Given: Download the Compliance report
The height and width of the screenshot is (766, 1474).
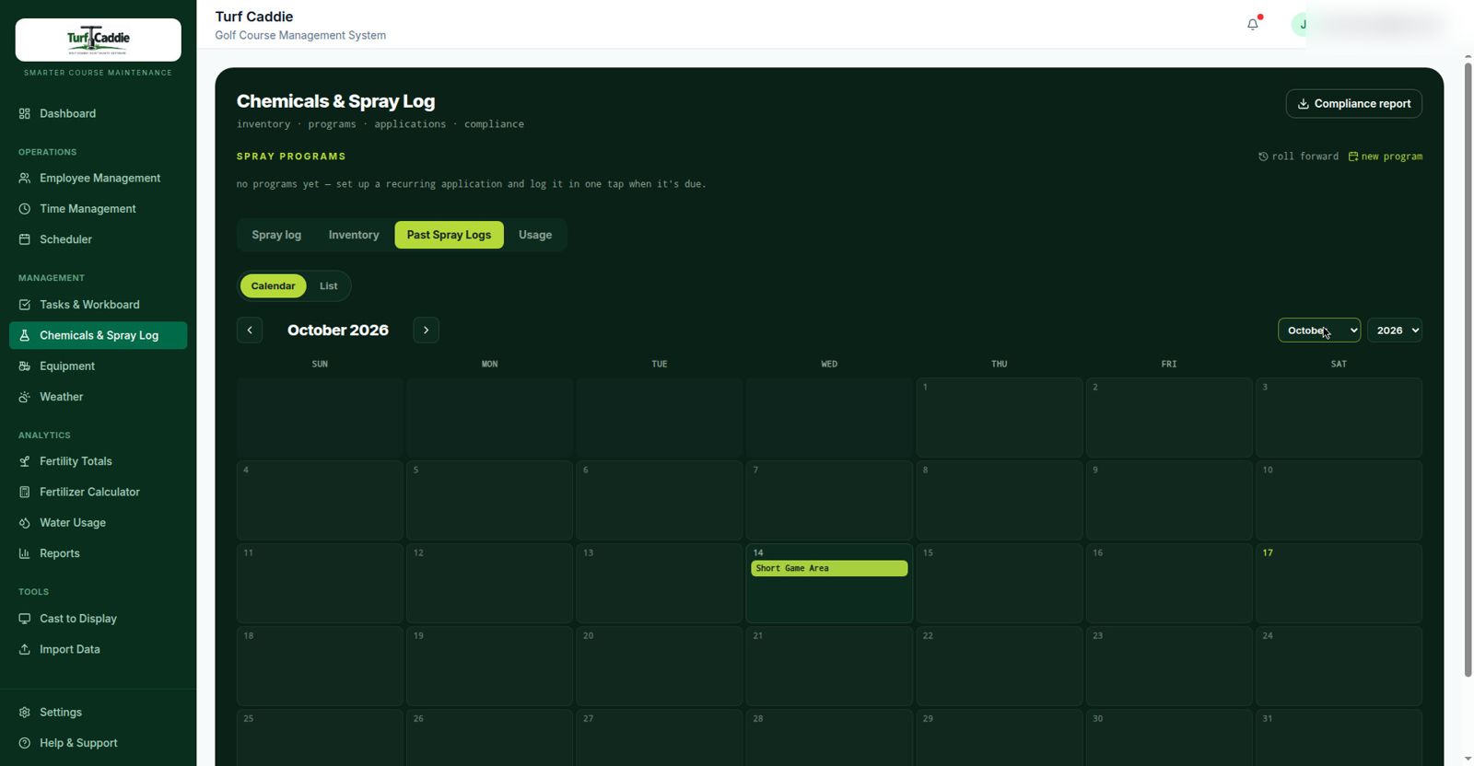Looking at the screenshot, I should pos(1353,104).
